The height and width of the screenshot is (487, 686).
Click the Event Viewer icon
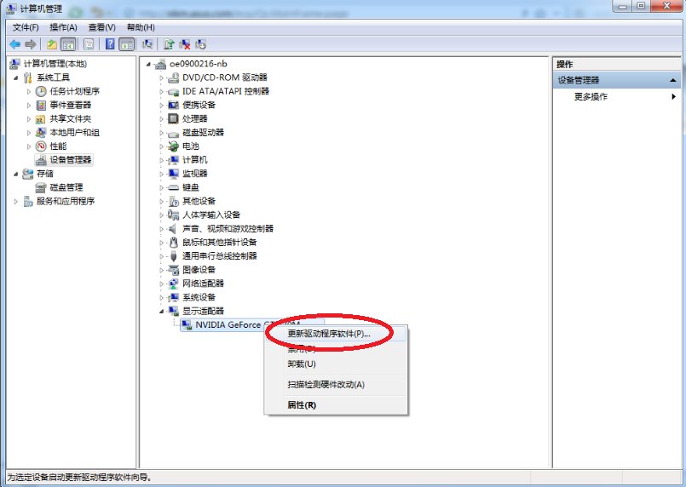pos(41,105)
